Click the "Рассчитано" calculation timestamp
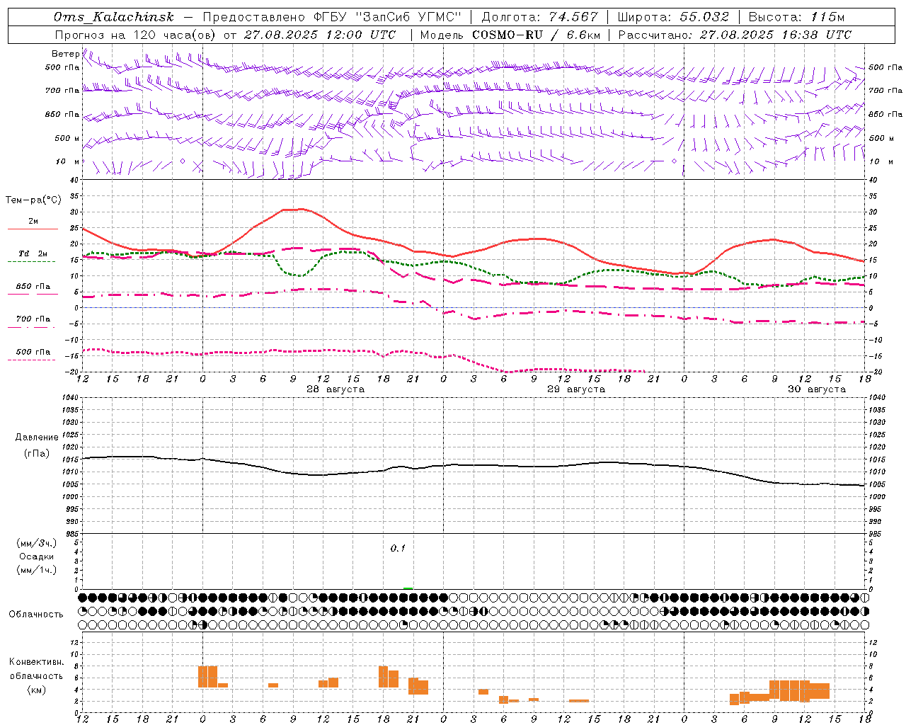This screenshot has width=906, height=725. point(735,35)
